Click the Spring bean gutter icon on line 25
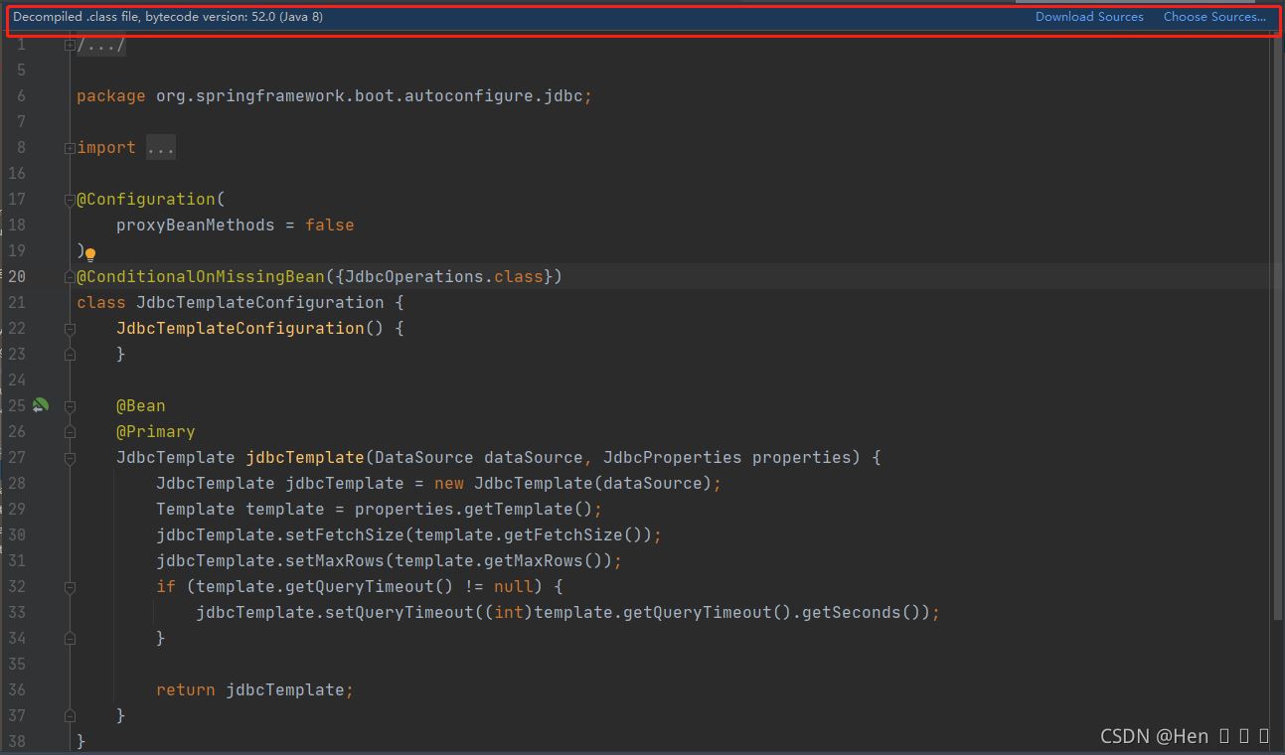 tap(41, 405)
